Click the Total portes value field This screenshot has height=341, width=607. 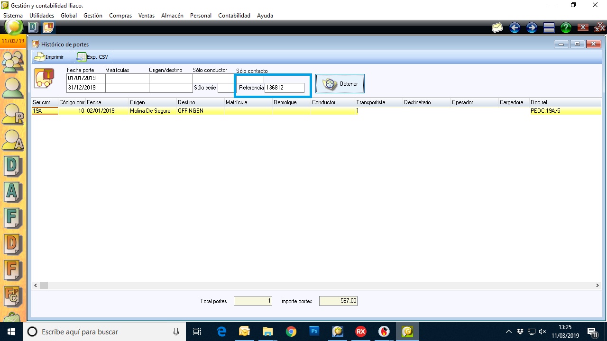(253, 301)
